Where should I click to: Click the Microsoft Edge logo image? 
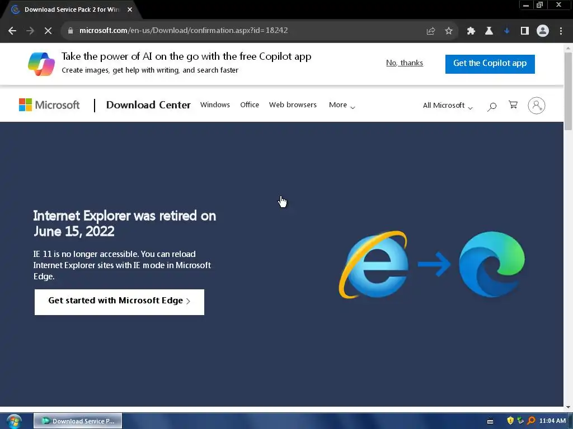[x=492, y=264]
